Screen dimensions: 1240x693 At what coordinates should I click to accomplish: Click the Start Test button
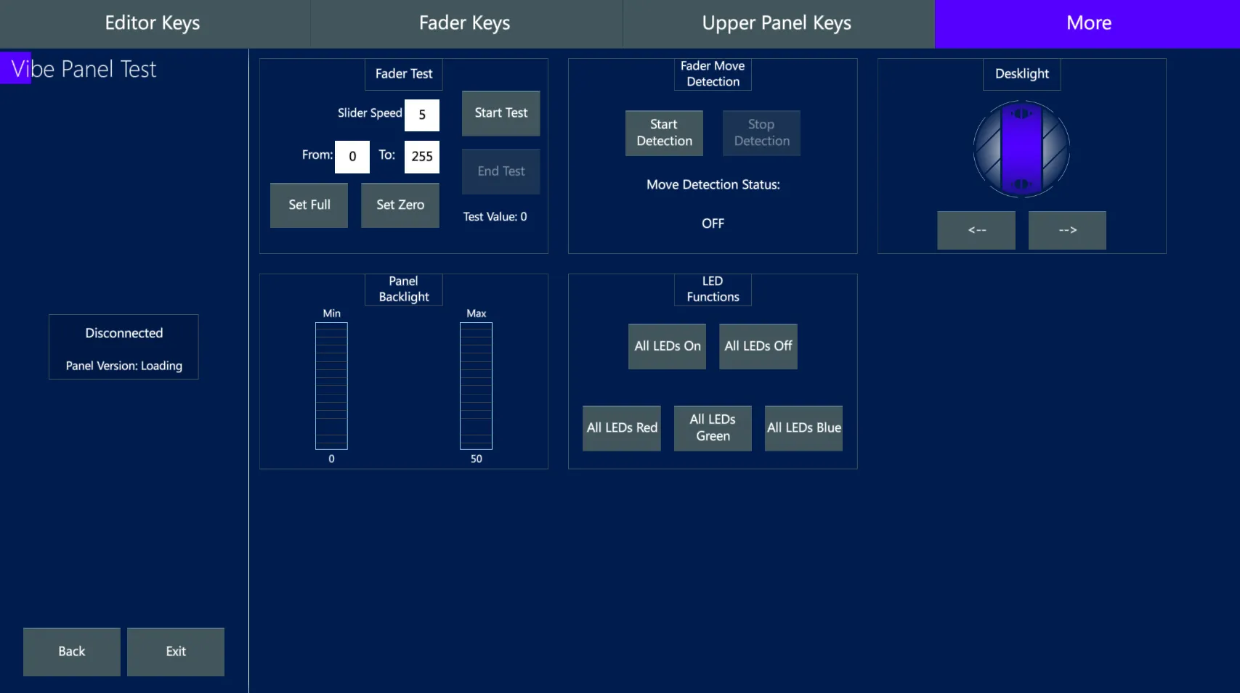501,113
